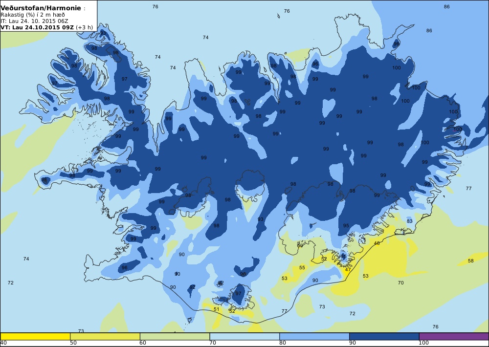Click the purple above-100 legend color segment
489x347 pixels.
point(454,336)
